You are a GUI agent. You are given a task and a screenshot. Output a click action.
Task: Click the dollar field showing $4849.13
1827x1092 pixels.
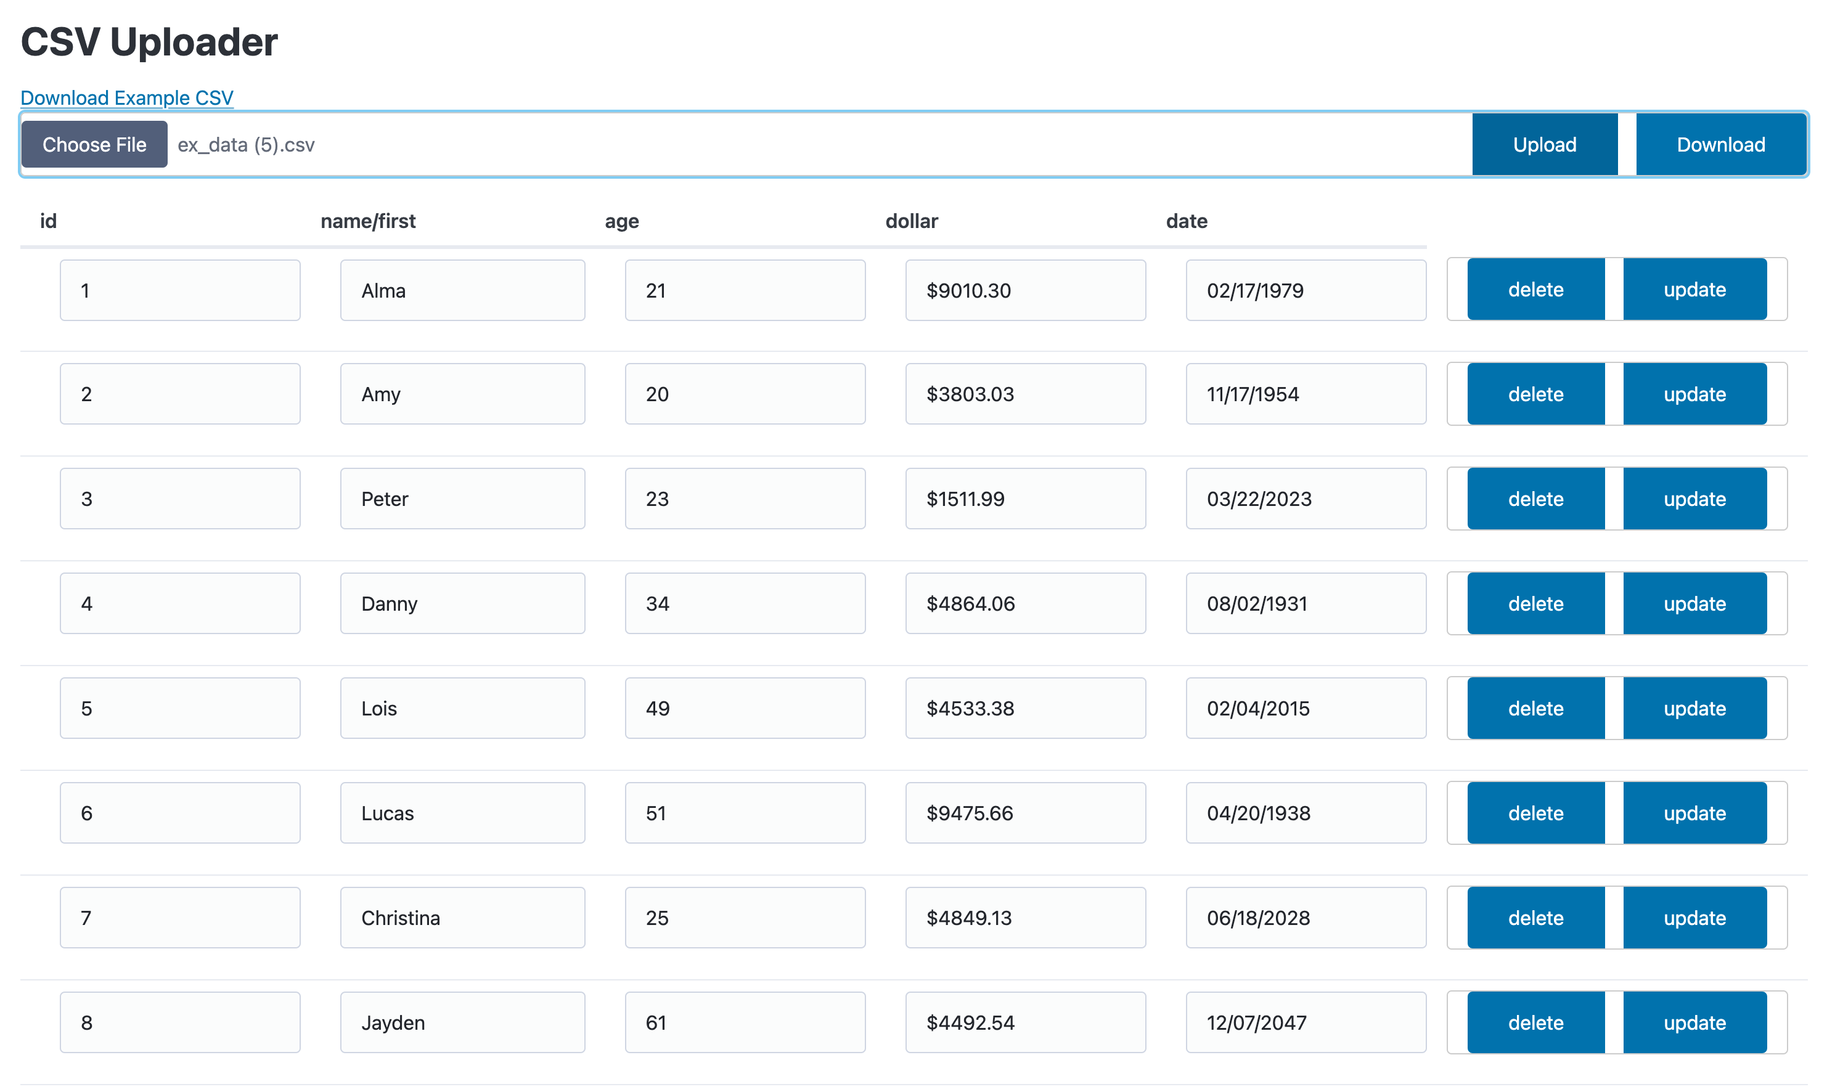click(x=1026, y=918)
